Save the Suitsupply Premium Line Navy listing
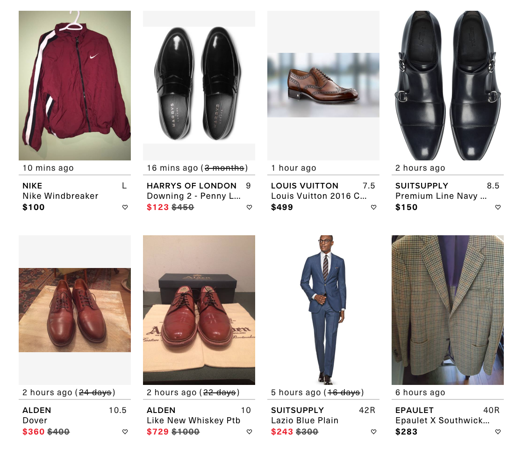This screenshot has width=522, height=449. [498, 208]
